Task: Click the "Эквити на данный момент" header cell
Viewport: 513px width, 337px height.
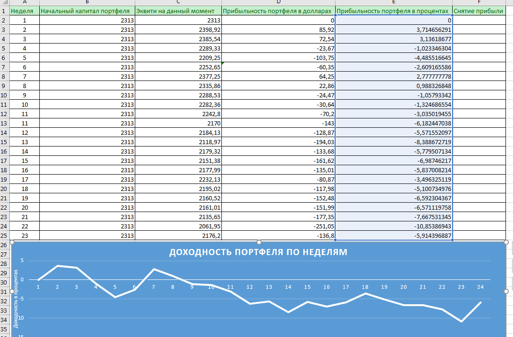Action: coord(178,11)
